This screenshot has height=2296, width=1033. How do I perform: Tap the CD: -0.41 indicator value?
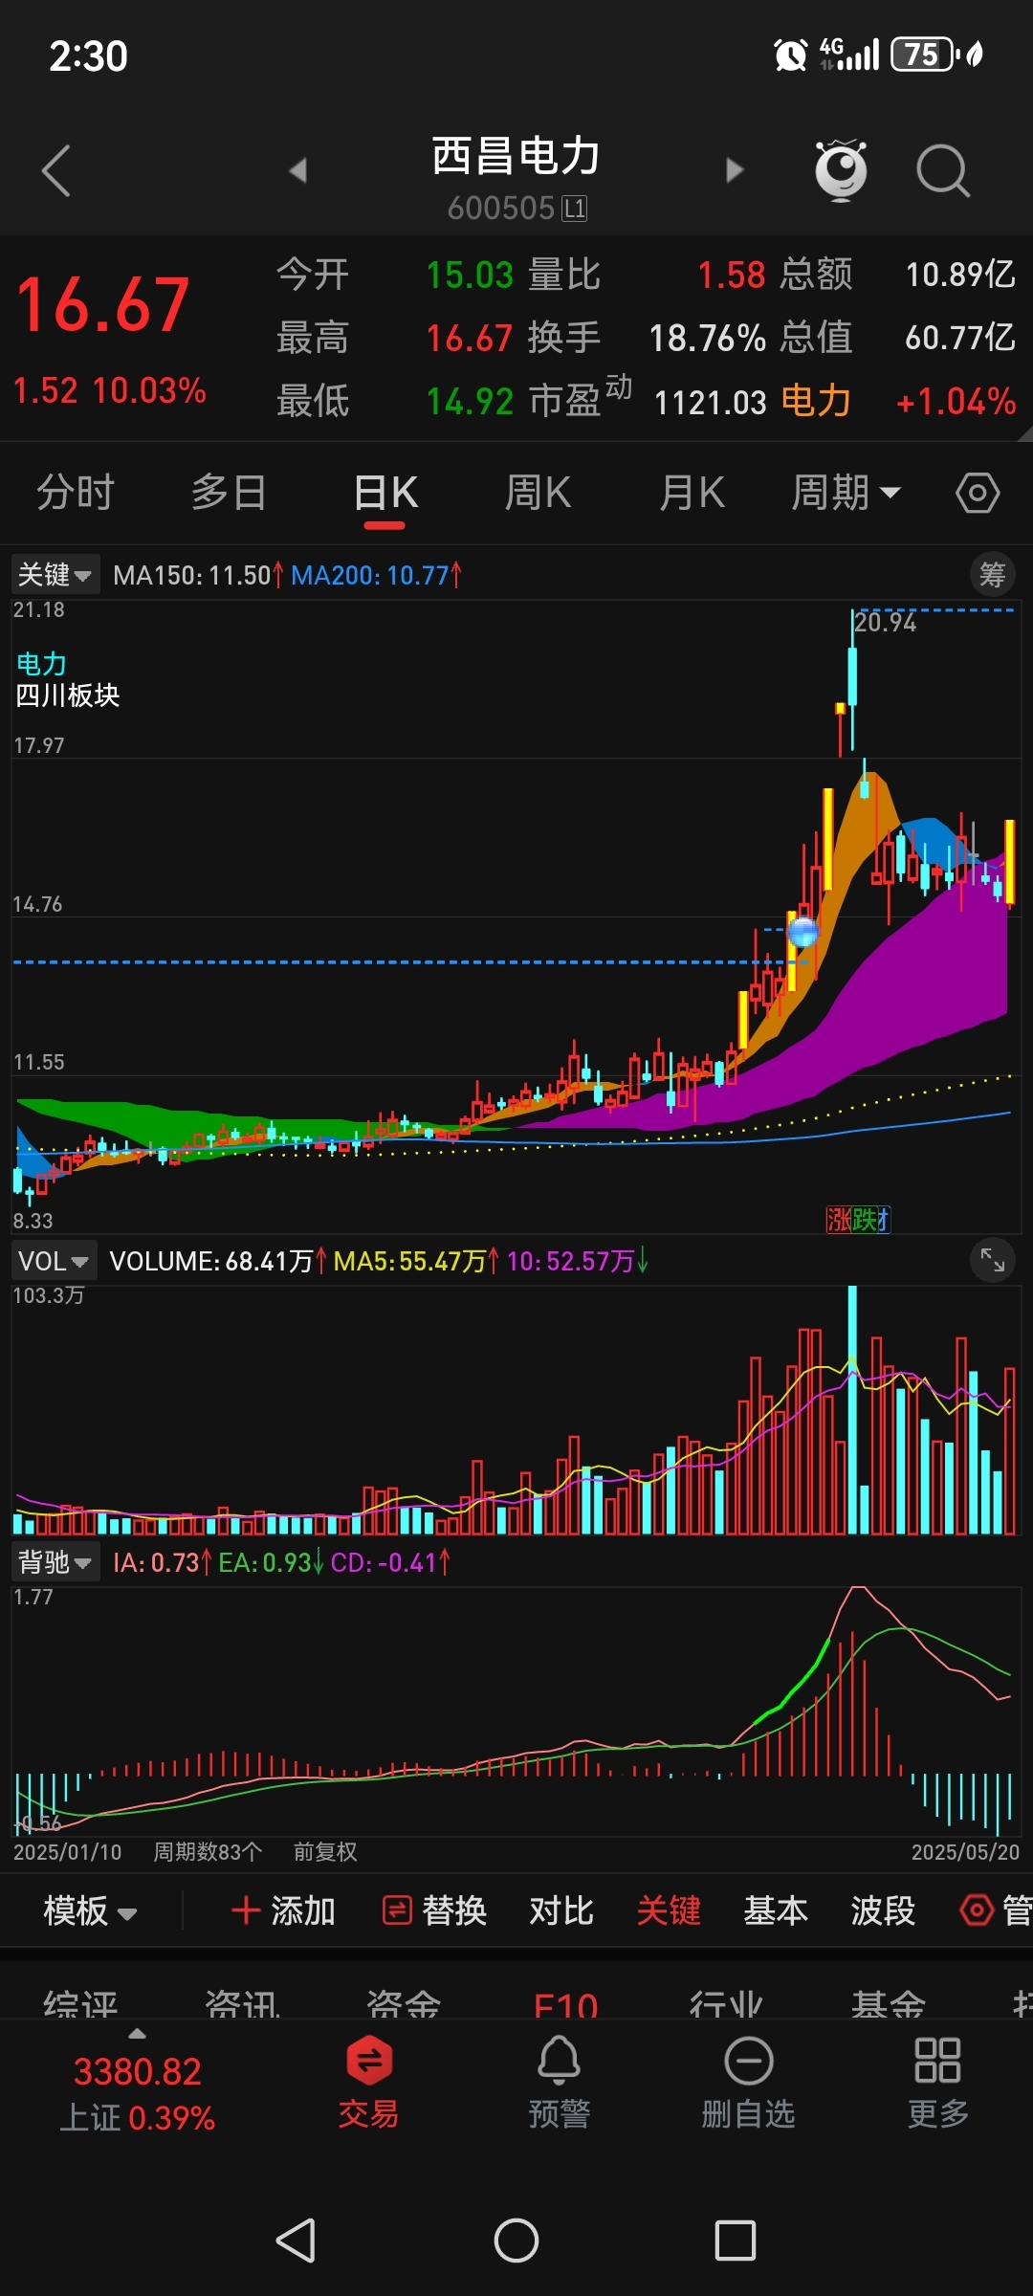[390, 1562]
